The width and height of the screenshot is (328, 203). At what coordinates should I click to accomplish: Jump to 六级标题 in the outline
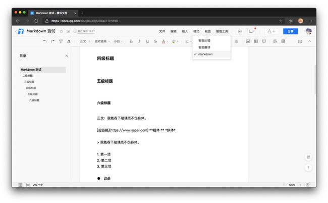(x=34, y=100)
